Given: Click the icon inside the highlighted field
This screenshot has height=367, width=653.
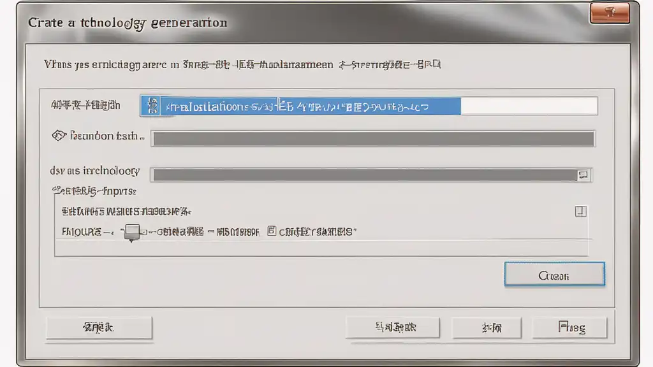Looking at the screenshot, I should pyautogui.click(x=152, y=106).
